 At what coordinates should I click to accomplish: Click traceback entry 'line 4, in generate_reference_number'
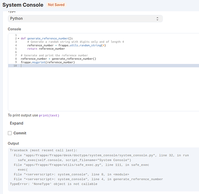[88, 179]
